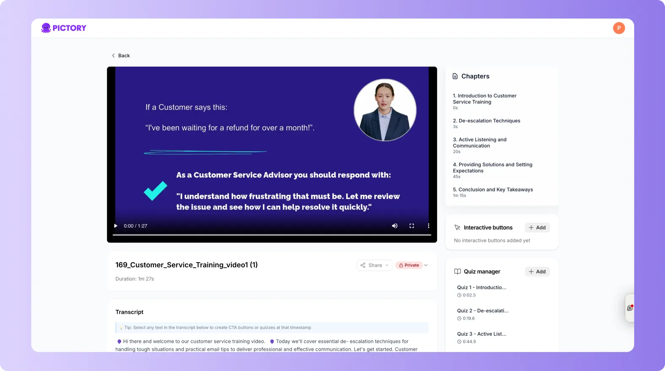Image resolution: width=665 pixels, height=371 pixels.
Task: Enter fullscreen video mode
Action: (412, 226)
